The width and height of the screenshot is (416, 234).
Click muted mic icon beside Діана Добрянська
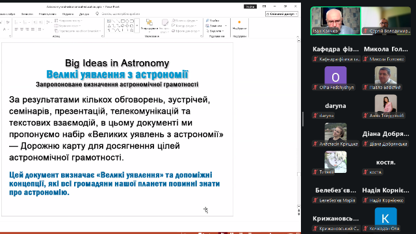(x=365, y=144)
